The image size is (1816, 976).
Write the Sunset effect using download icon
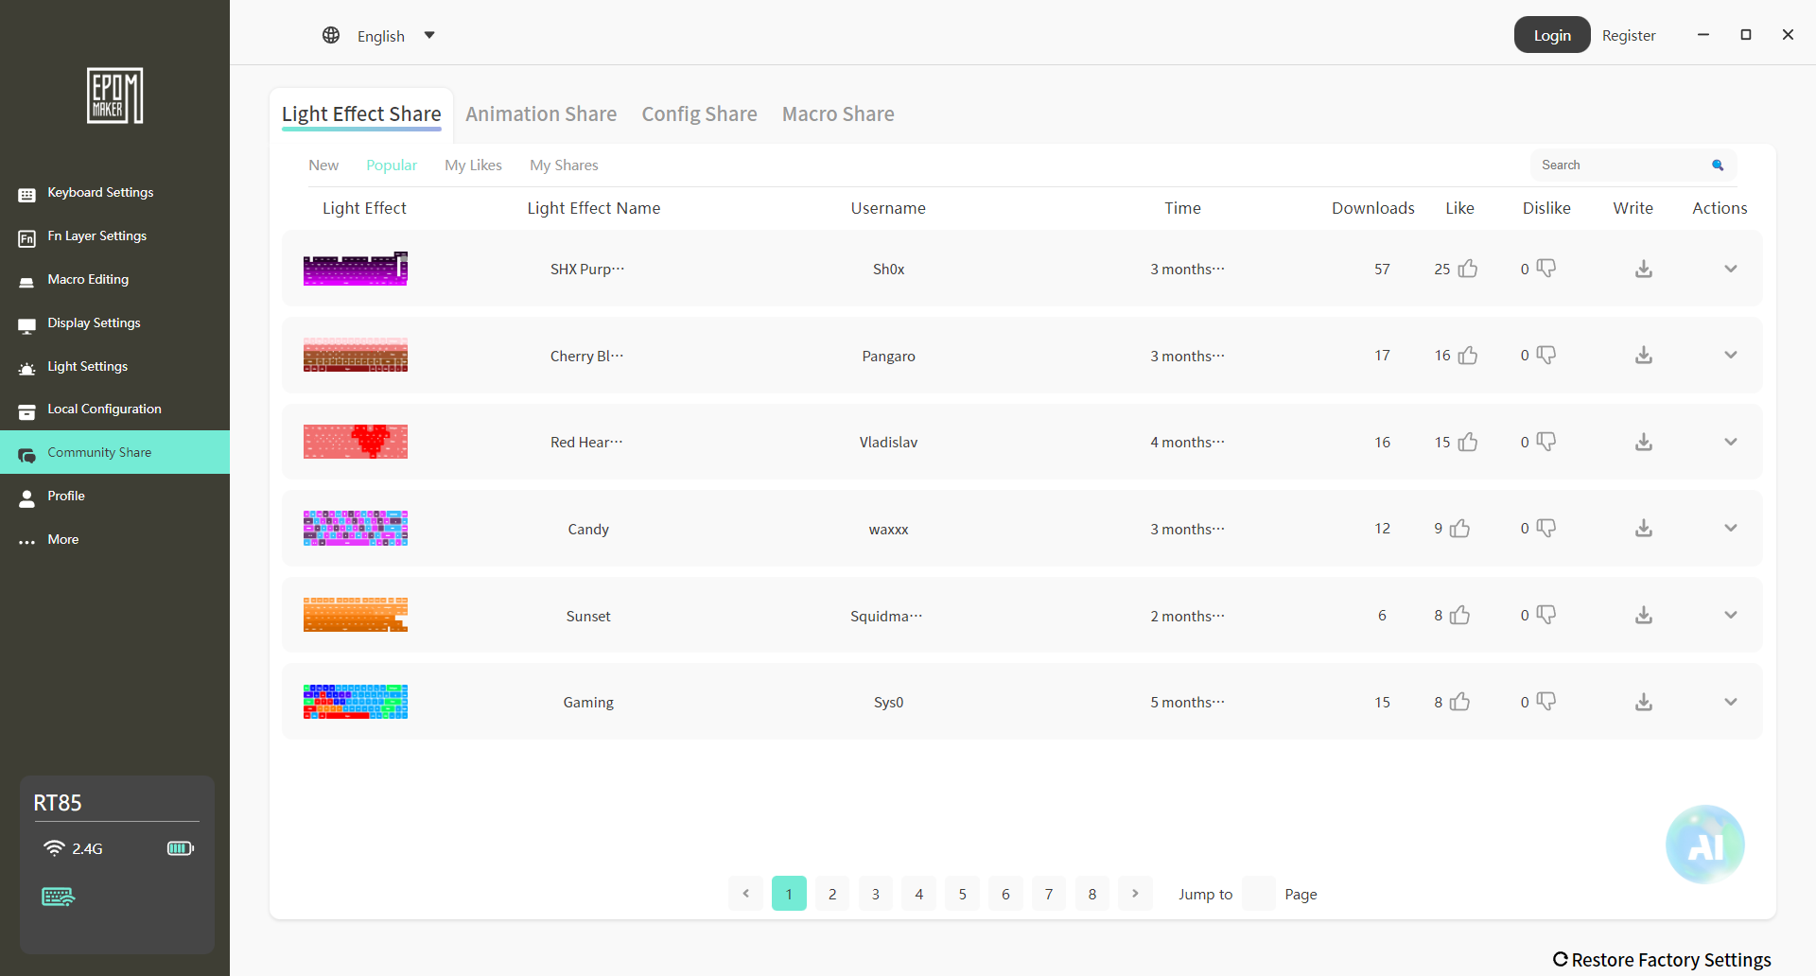pos(1644,616)
